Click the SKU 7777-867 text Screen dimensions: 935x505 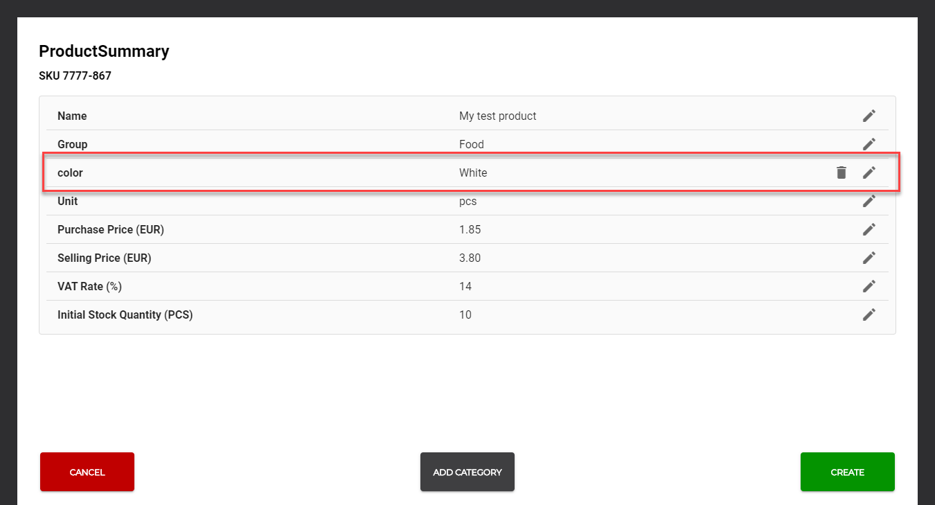point(75,76)
